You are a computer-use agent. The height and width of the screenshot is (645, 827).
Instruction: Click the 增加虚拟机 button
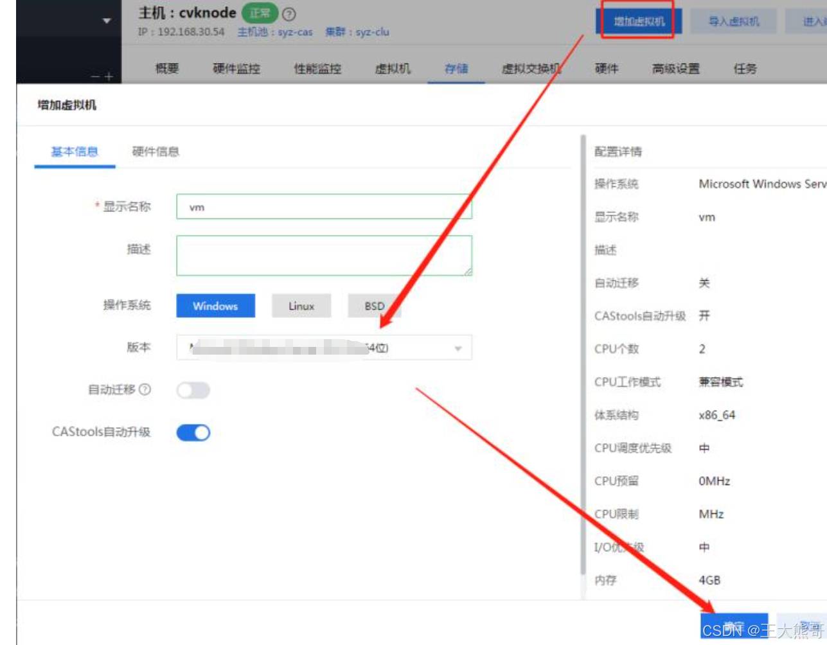(x=638, y=21)
